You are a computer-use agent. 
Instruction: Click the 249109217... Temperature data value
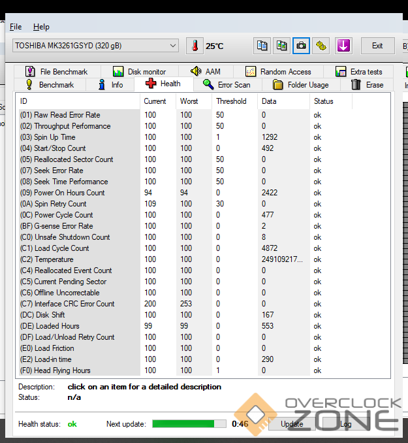[x=282, y=259]
